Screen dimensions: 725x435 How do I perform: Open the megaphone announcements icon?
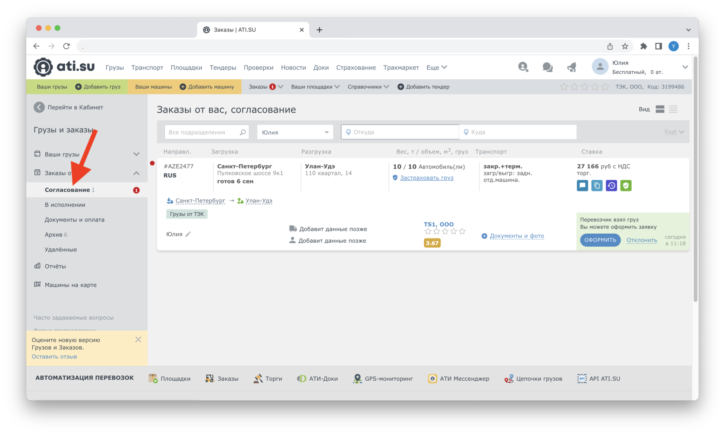[572, 67]
